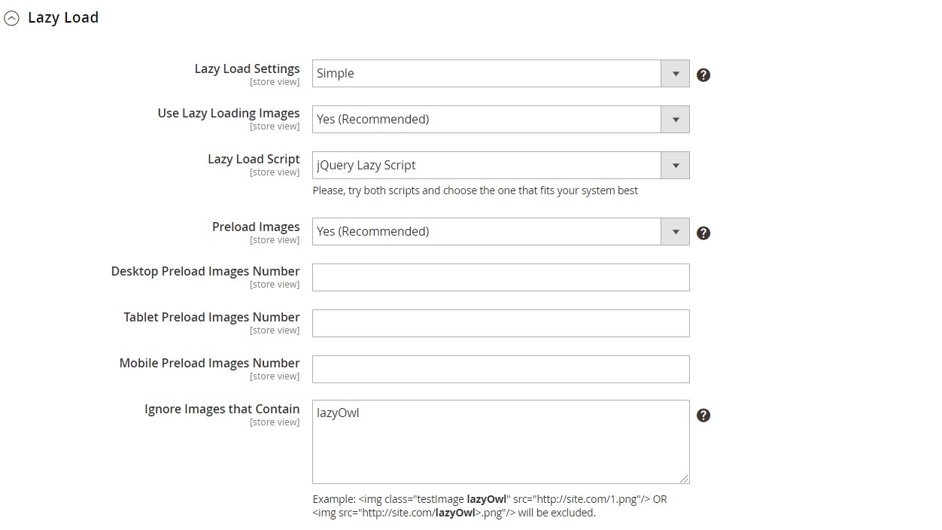This screenshot has width=942, height=530.
Task: Click the Mobile Preload Images Number field
Action: [x=500, y=369]
